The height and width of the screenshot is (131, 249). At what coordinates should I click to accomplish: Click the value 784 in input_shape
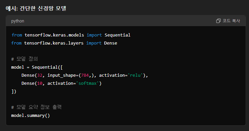coord(85,75)
